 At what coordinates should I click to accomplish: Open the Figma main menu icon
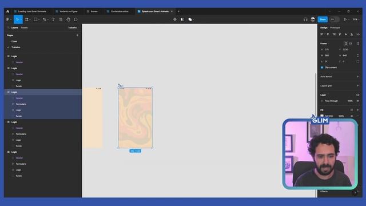point(7,19)
